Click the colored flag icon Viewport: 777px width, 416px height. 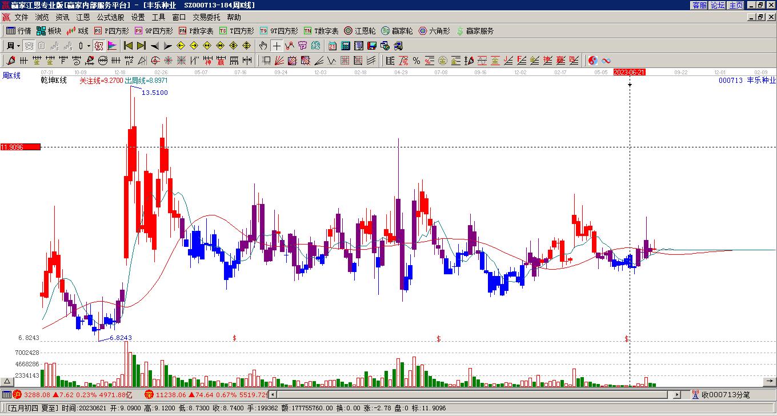(x=112, y=46)
